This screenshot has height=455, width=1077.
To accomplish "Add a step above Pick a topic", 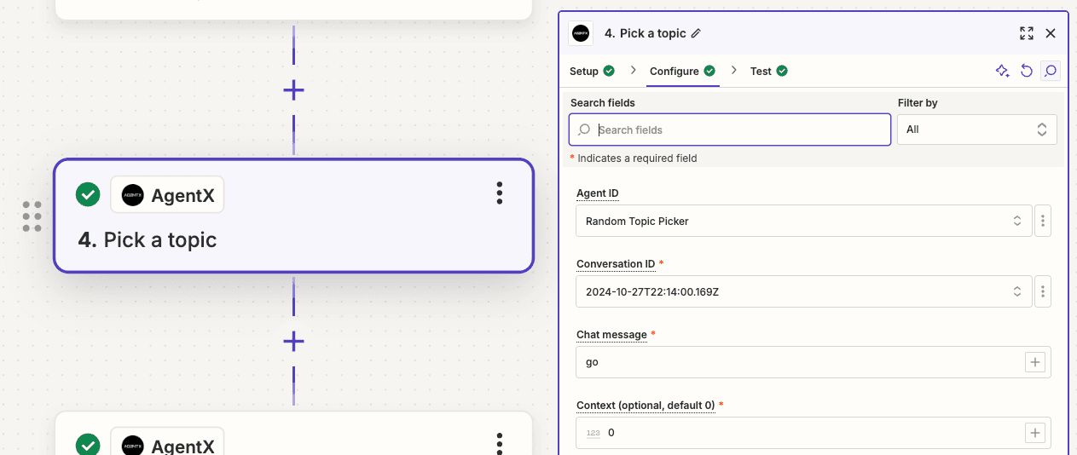I will [x=293, y=90].
